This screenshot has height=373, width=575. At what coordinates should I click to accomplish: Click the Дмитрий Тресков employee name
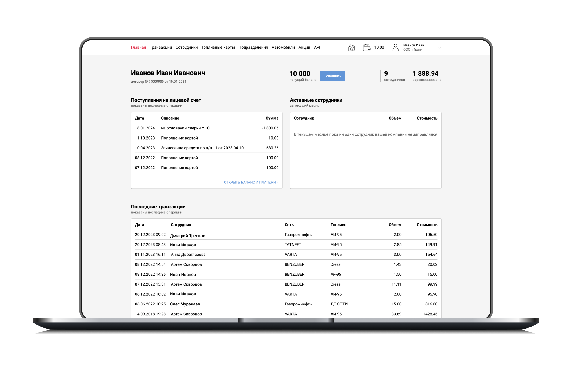(187, 236)
